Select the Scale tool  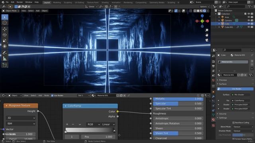point(5,41)
